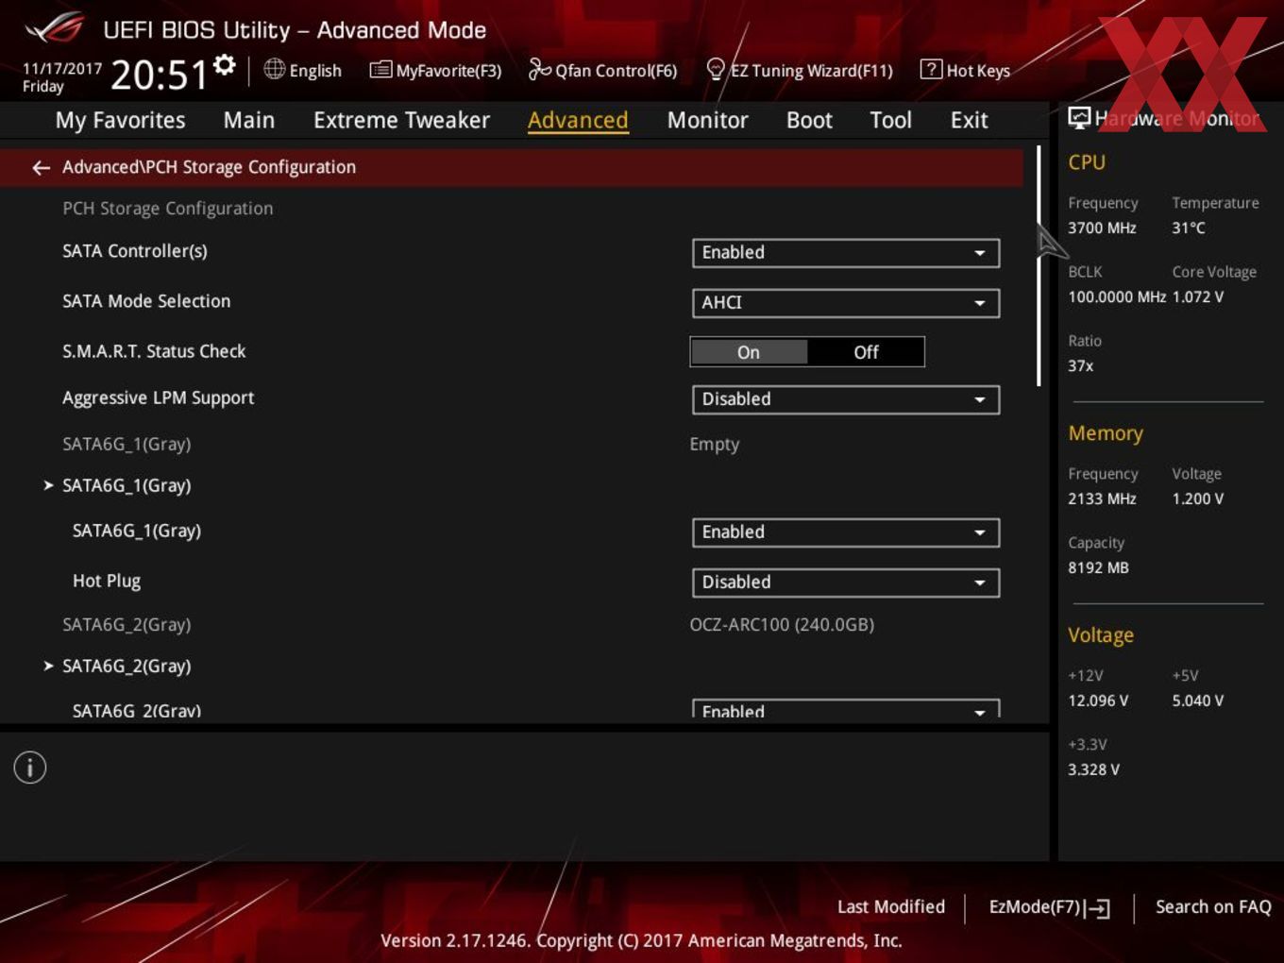The image size is (1284, 963).
Task: Click the CPU temperature 31°C value
Action: pos(1189,228)
